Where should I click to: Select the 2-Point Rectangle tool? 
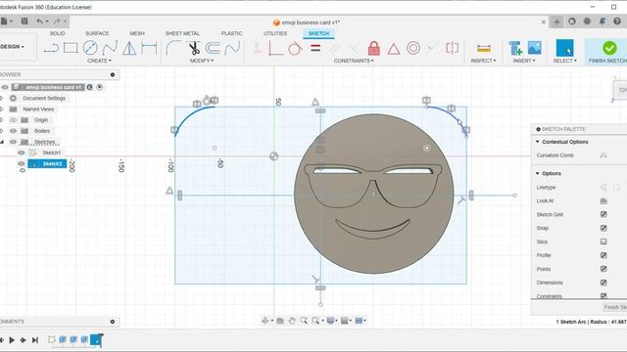pyautogui.click(x=71, y=48)
